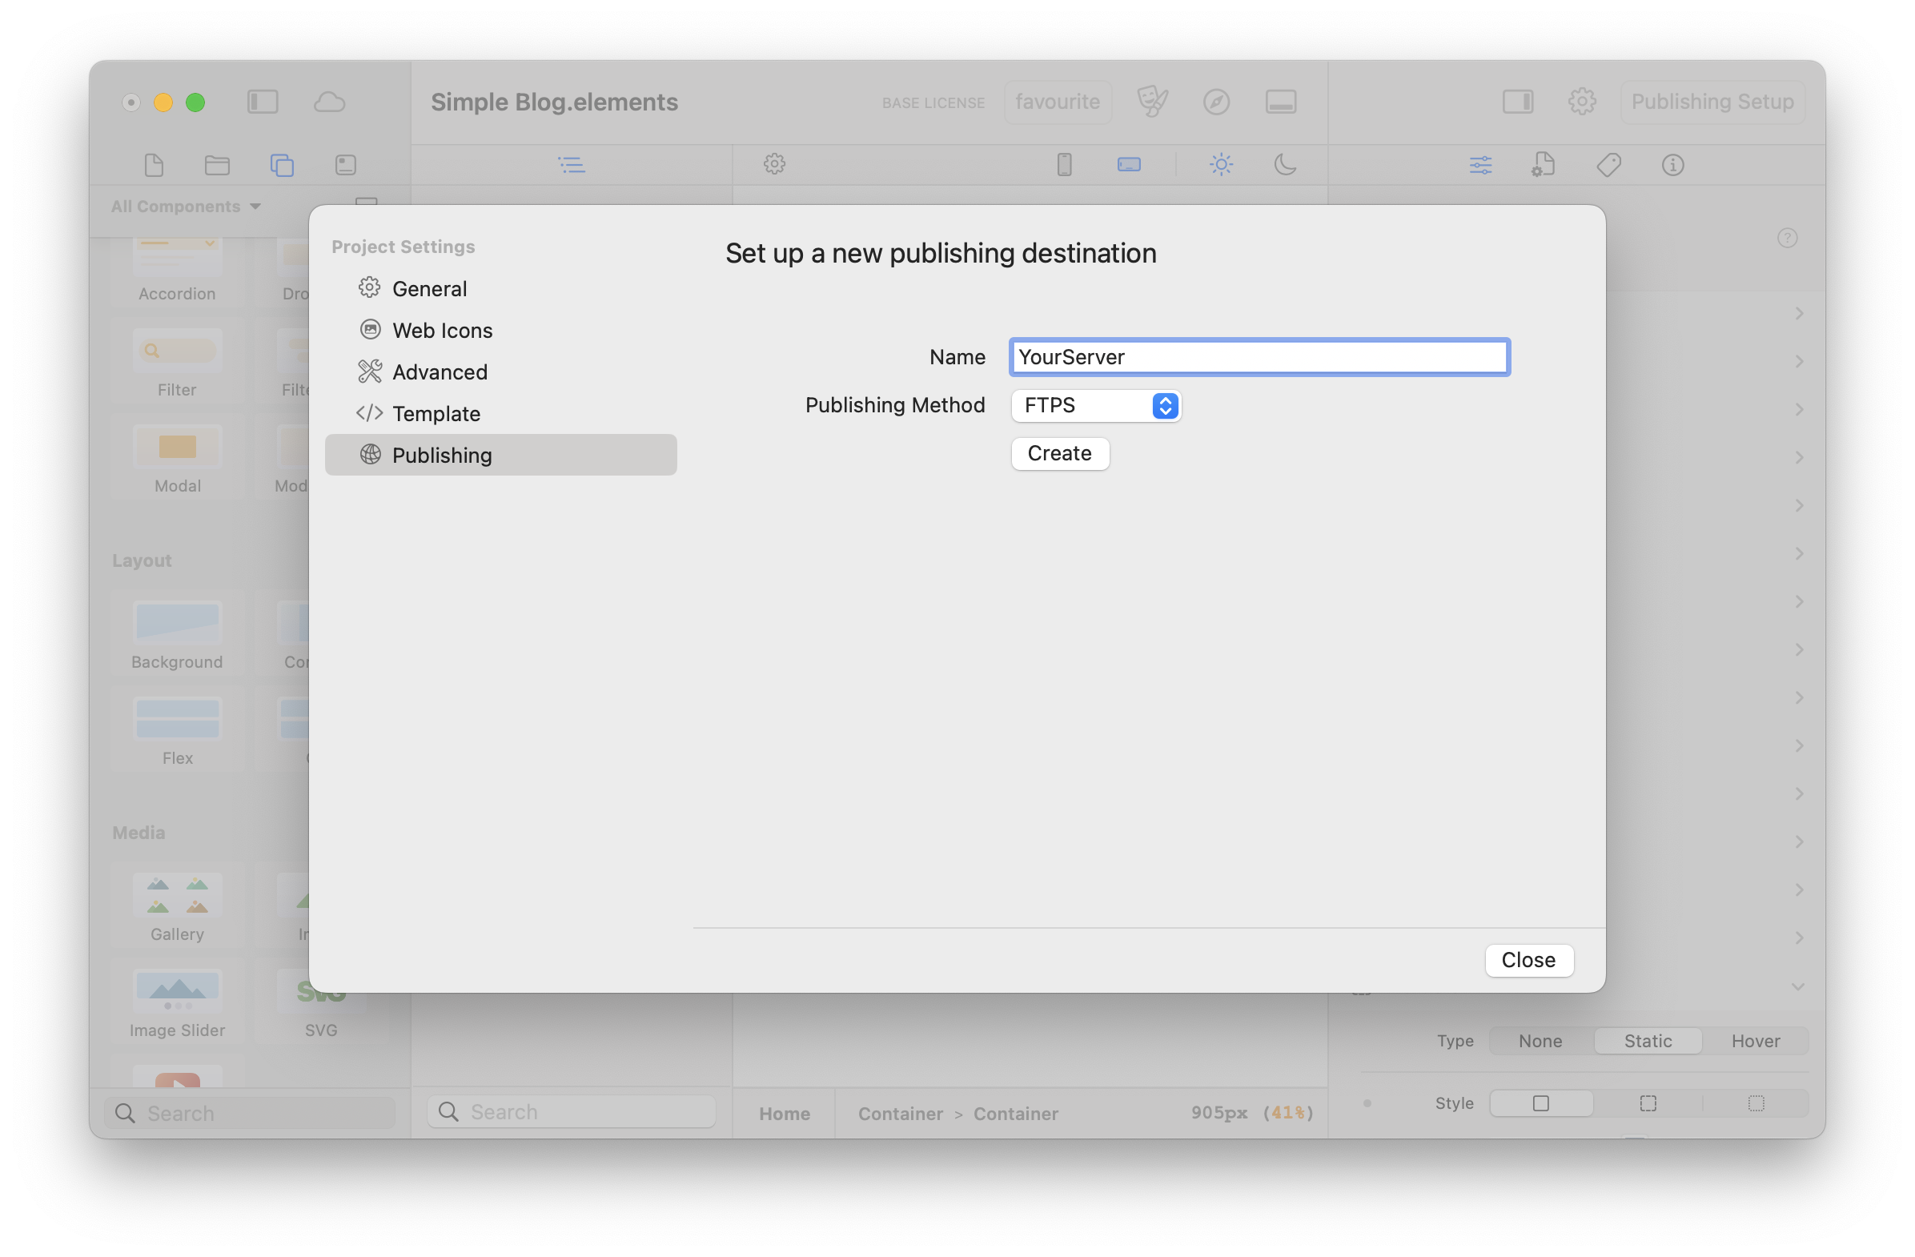Expand the All Components dropdown
This screenshot has width=1915, height=1257.
[186, 207]
